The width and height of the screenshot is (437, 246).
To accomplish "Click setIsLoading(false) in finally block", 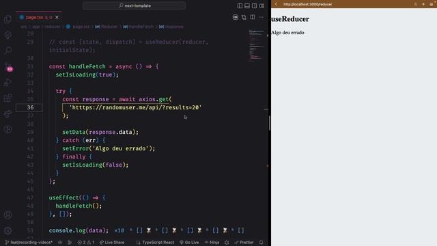I will (96, 165).
